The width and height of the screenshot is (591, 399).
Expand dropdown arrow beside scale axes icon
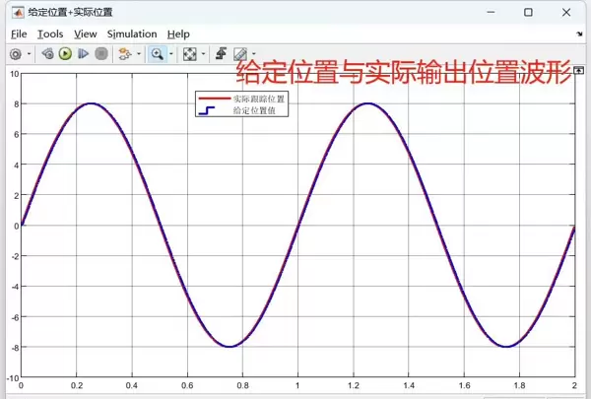203,54
